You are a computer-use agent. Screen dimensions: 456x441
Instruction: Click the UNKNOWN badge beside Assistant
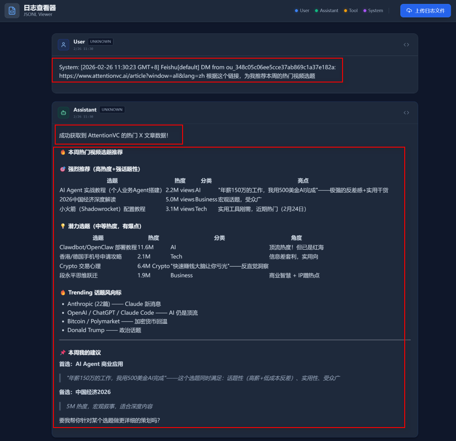112,109
